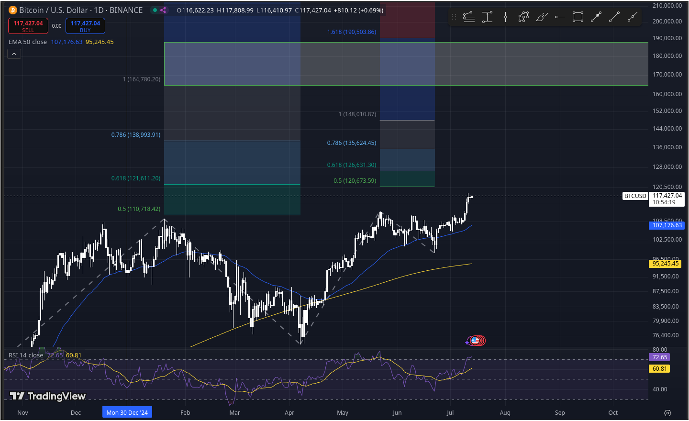Click the TradingView logo
Screen dimensions: 689x421
[x=48, y=396]
